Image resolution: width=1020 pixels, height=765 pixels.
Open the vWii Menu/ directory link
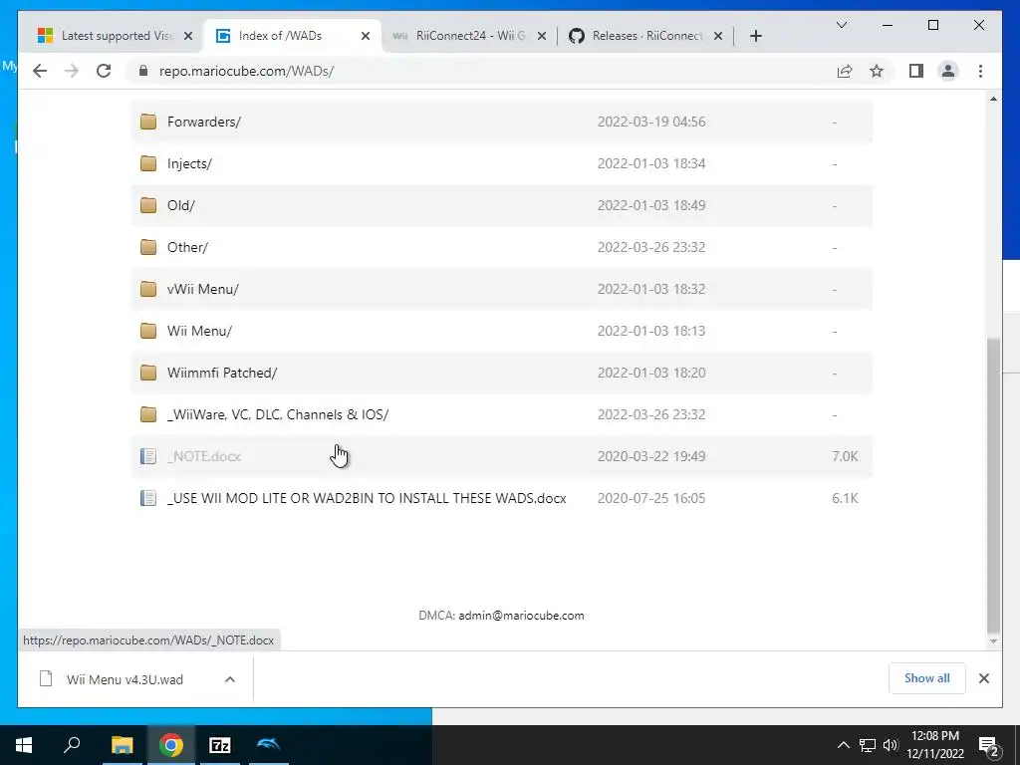pyautogui.click(x=203, y=289)
